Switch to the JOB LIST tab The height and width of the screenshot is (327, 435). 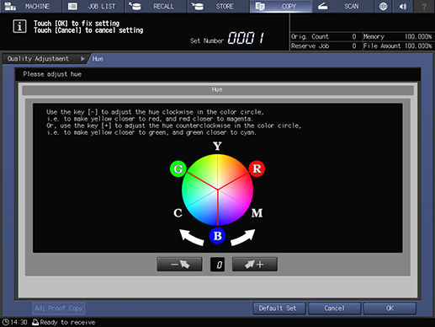pos(93,6)
